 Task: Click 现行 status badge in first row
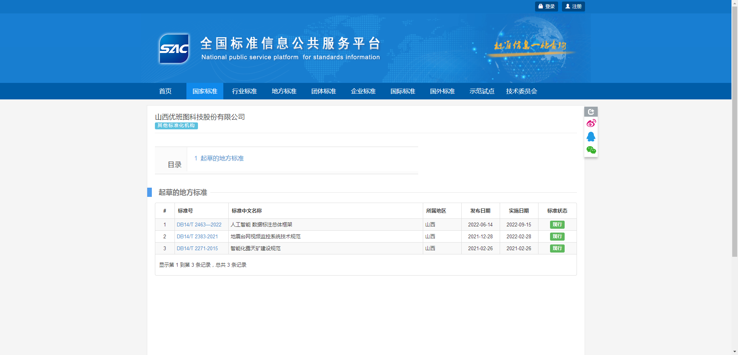[557, 225]
